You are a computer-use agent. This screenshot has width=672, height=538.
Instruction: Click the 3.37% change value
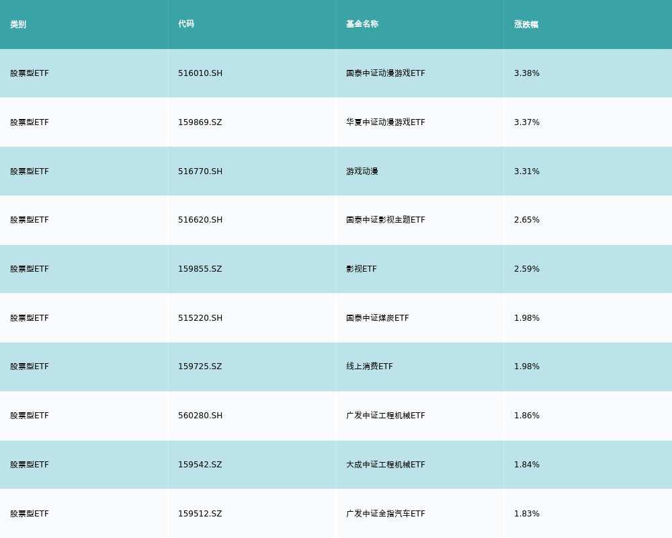(x=527, y=122)
